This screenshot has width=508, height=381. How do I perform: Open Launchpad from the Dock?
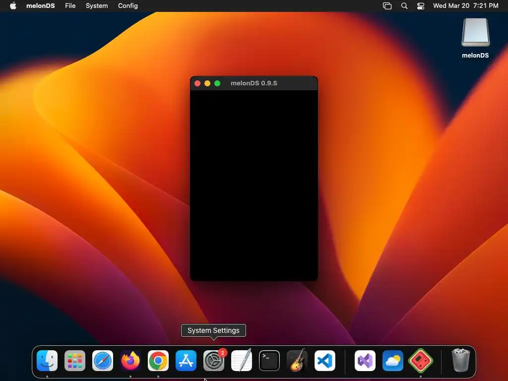tap(75, 361)
